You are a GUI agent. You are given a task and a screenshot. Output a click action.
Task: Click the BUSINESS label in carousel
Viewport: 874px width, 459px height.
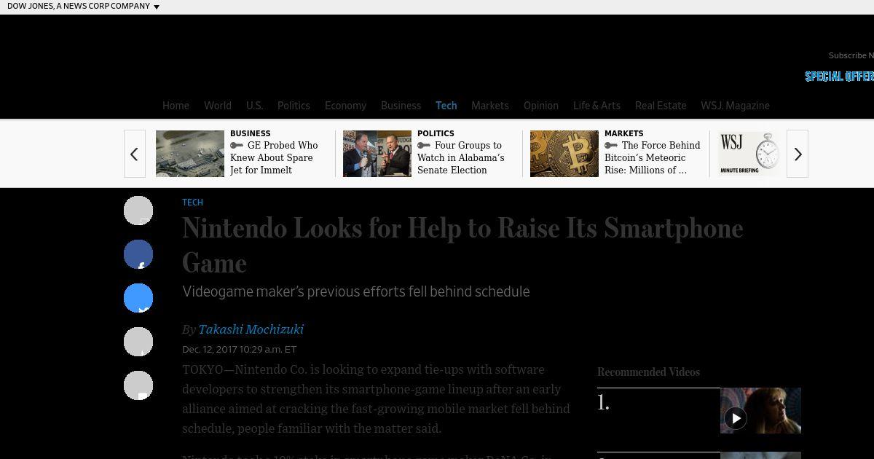point(250,133)
